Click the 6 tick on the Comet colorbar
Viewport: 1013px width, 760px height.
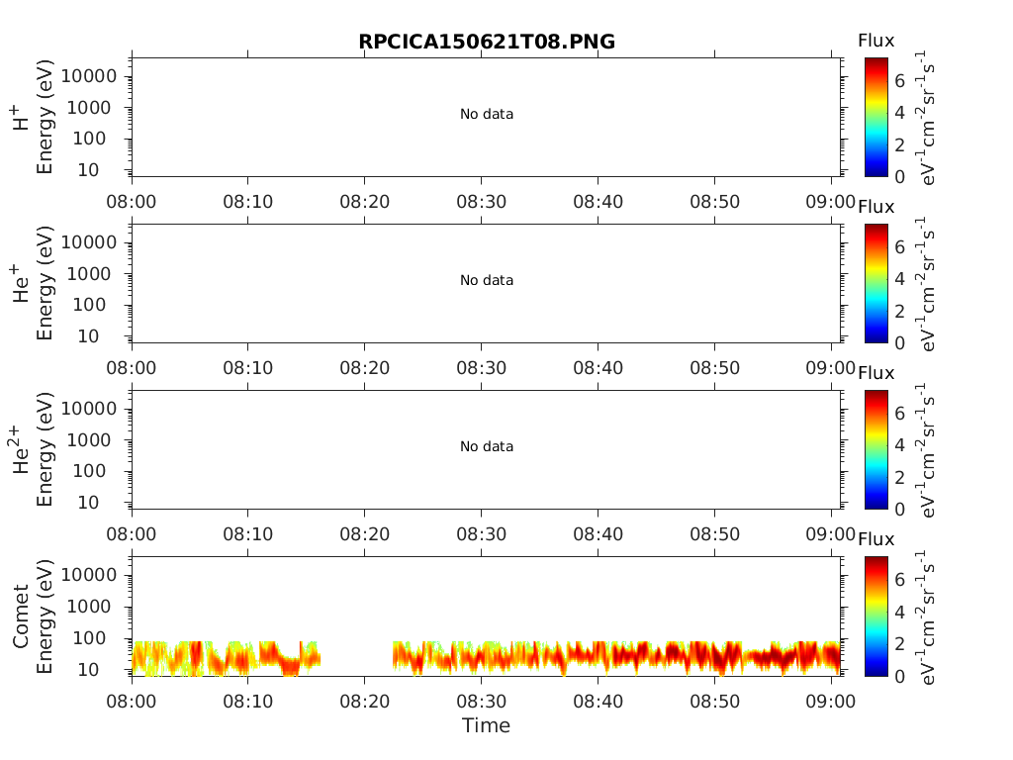click(x=899, y=580)
